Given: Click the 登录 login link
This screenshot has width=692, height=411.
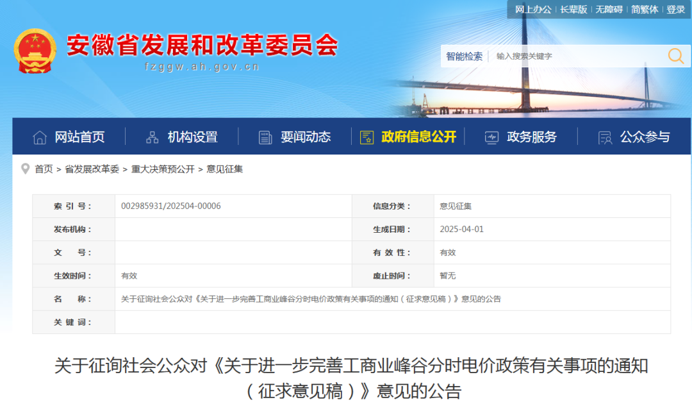Looking at the screenshot, I should (x=676, y=10).
